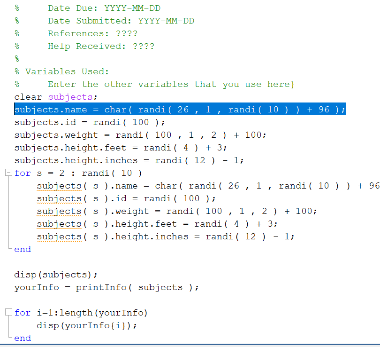The width and height of the screenshot is (380, 347).
Task: Click the 'for' keyword of the 'i=1' loop
Action: 23,313
